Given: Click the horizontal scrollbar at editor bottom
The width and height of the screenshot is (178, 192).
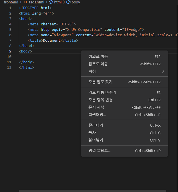Looking at the screenshot, I should tap(92, 191).
